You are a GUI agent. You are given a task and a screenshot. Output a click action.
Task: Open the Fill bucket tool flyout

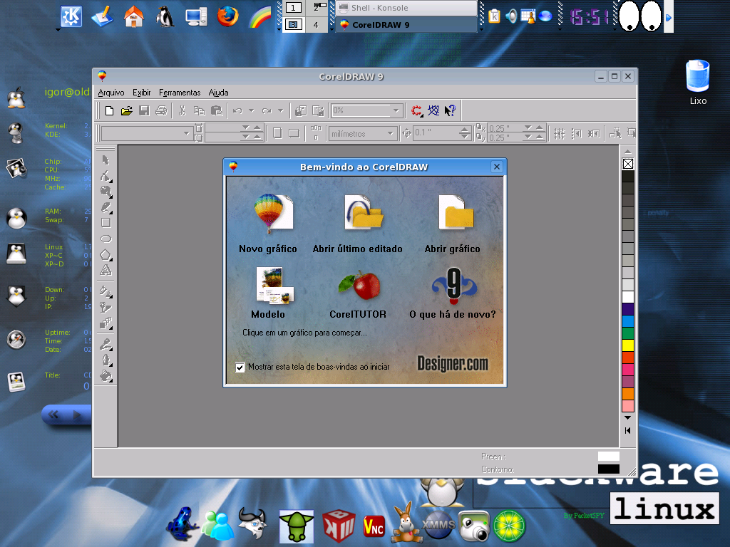pyautogui.click(x=106, y=376)
